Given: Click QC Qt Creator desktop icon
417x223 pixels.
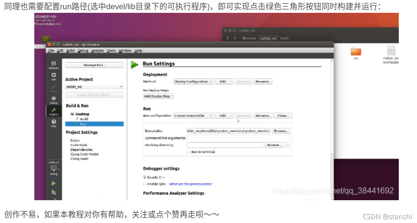Looking at the screenshot, I should point(46,39).
